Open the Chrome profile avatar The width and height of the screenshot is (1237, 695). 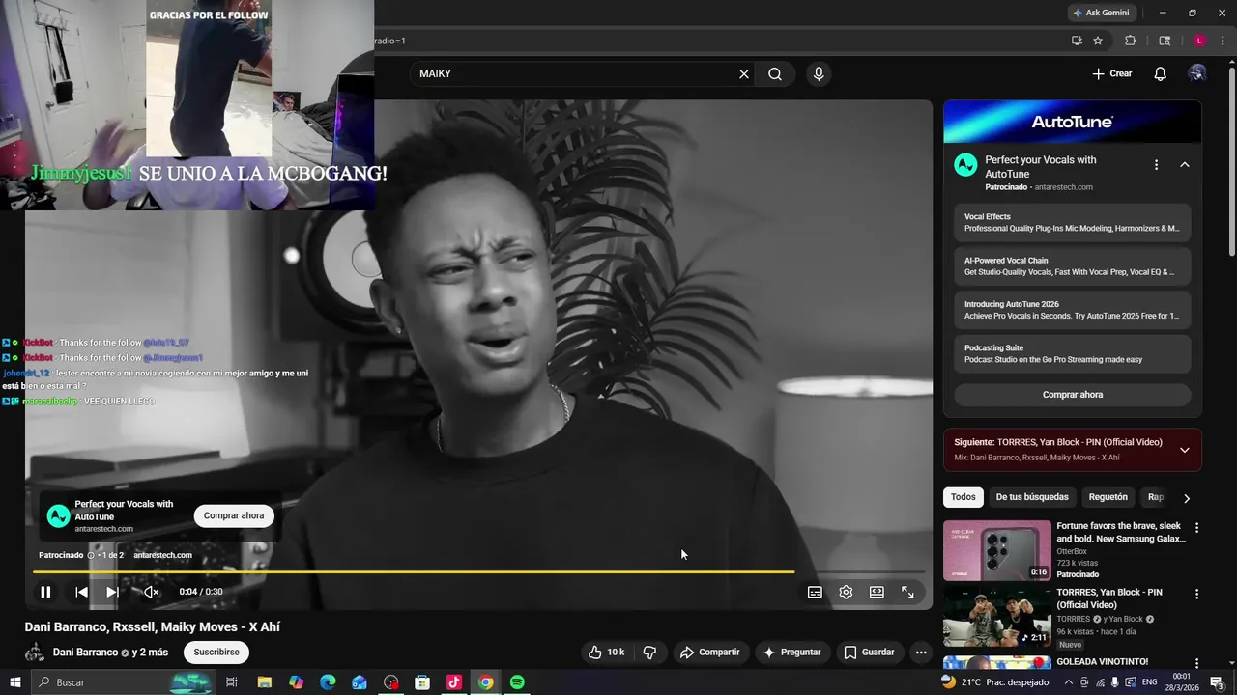point(1199,41)
